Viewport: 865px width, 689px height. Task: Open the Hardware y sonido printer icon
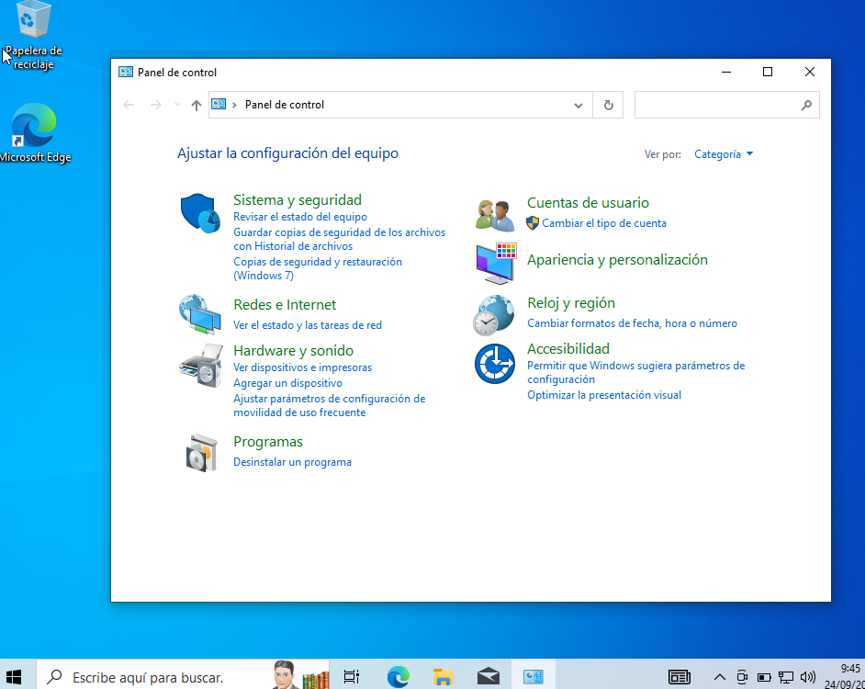[x=201, y=365]
